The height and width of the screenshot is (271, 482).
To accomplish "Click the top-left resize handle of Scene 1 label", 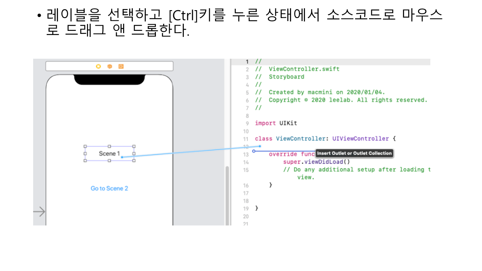I will [x=85, y=146].
